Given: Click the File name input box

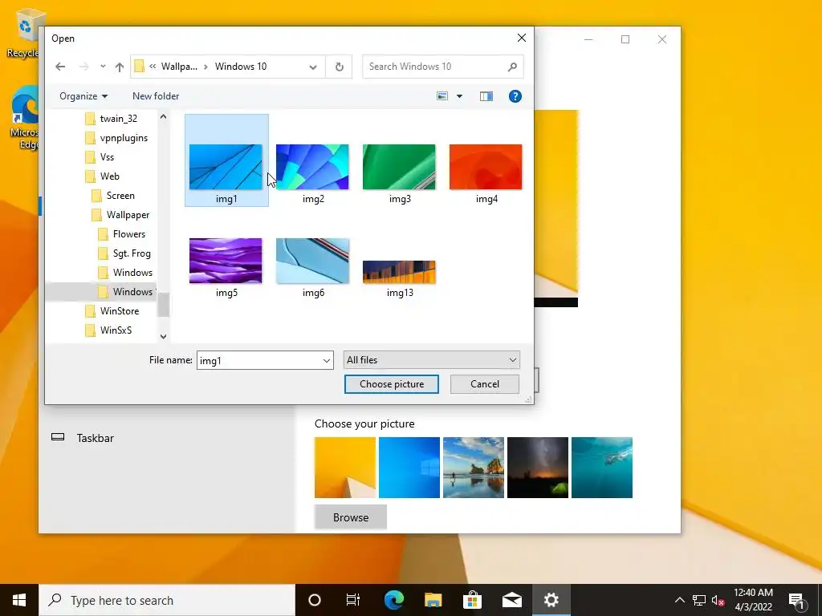Looking at the screenshot, I should (x=259, y=360).
